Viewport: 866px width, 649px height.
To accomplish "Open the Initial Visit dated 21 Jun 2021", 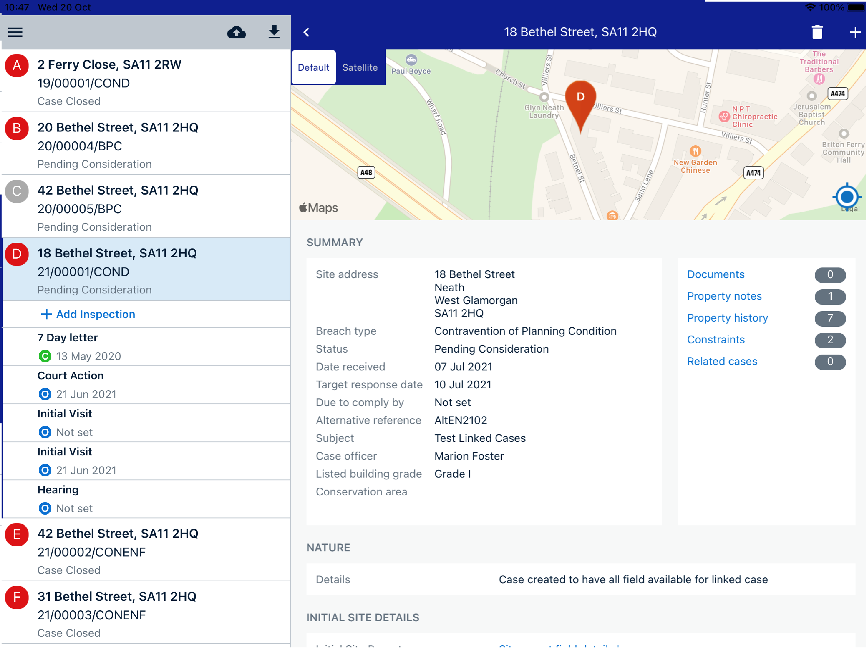I will point(145,461).
